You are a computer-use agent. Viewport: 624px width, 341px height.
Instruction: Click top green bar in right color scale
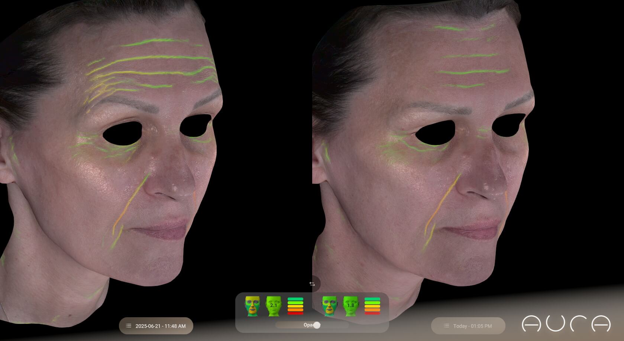point(372,299)
